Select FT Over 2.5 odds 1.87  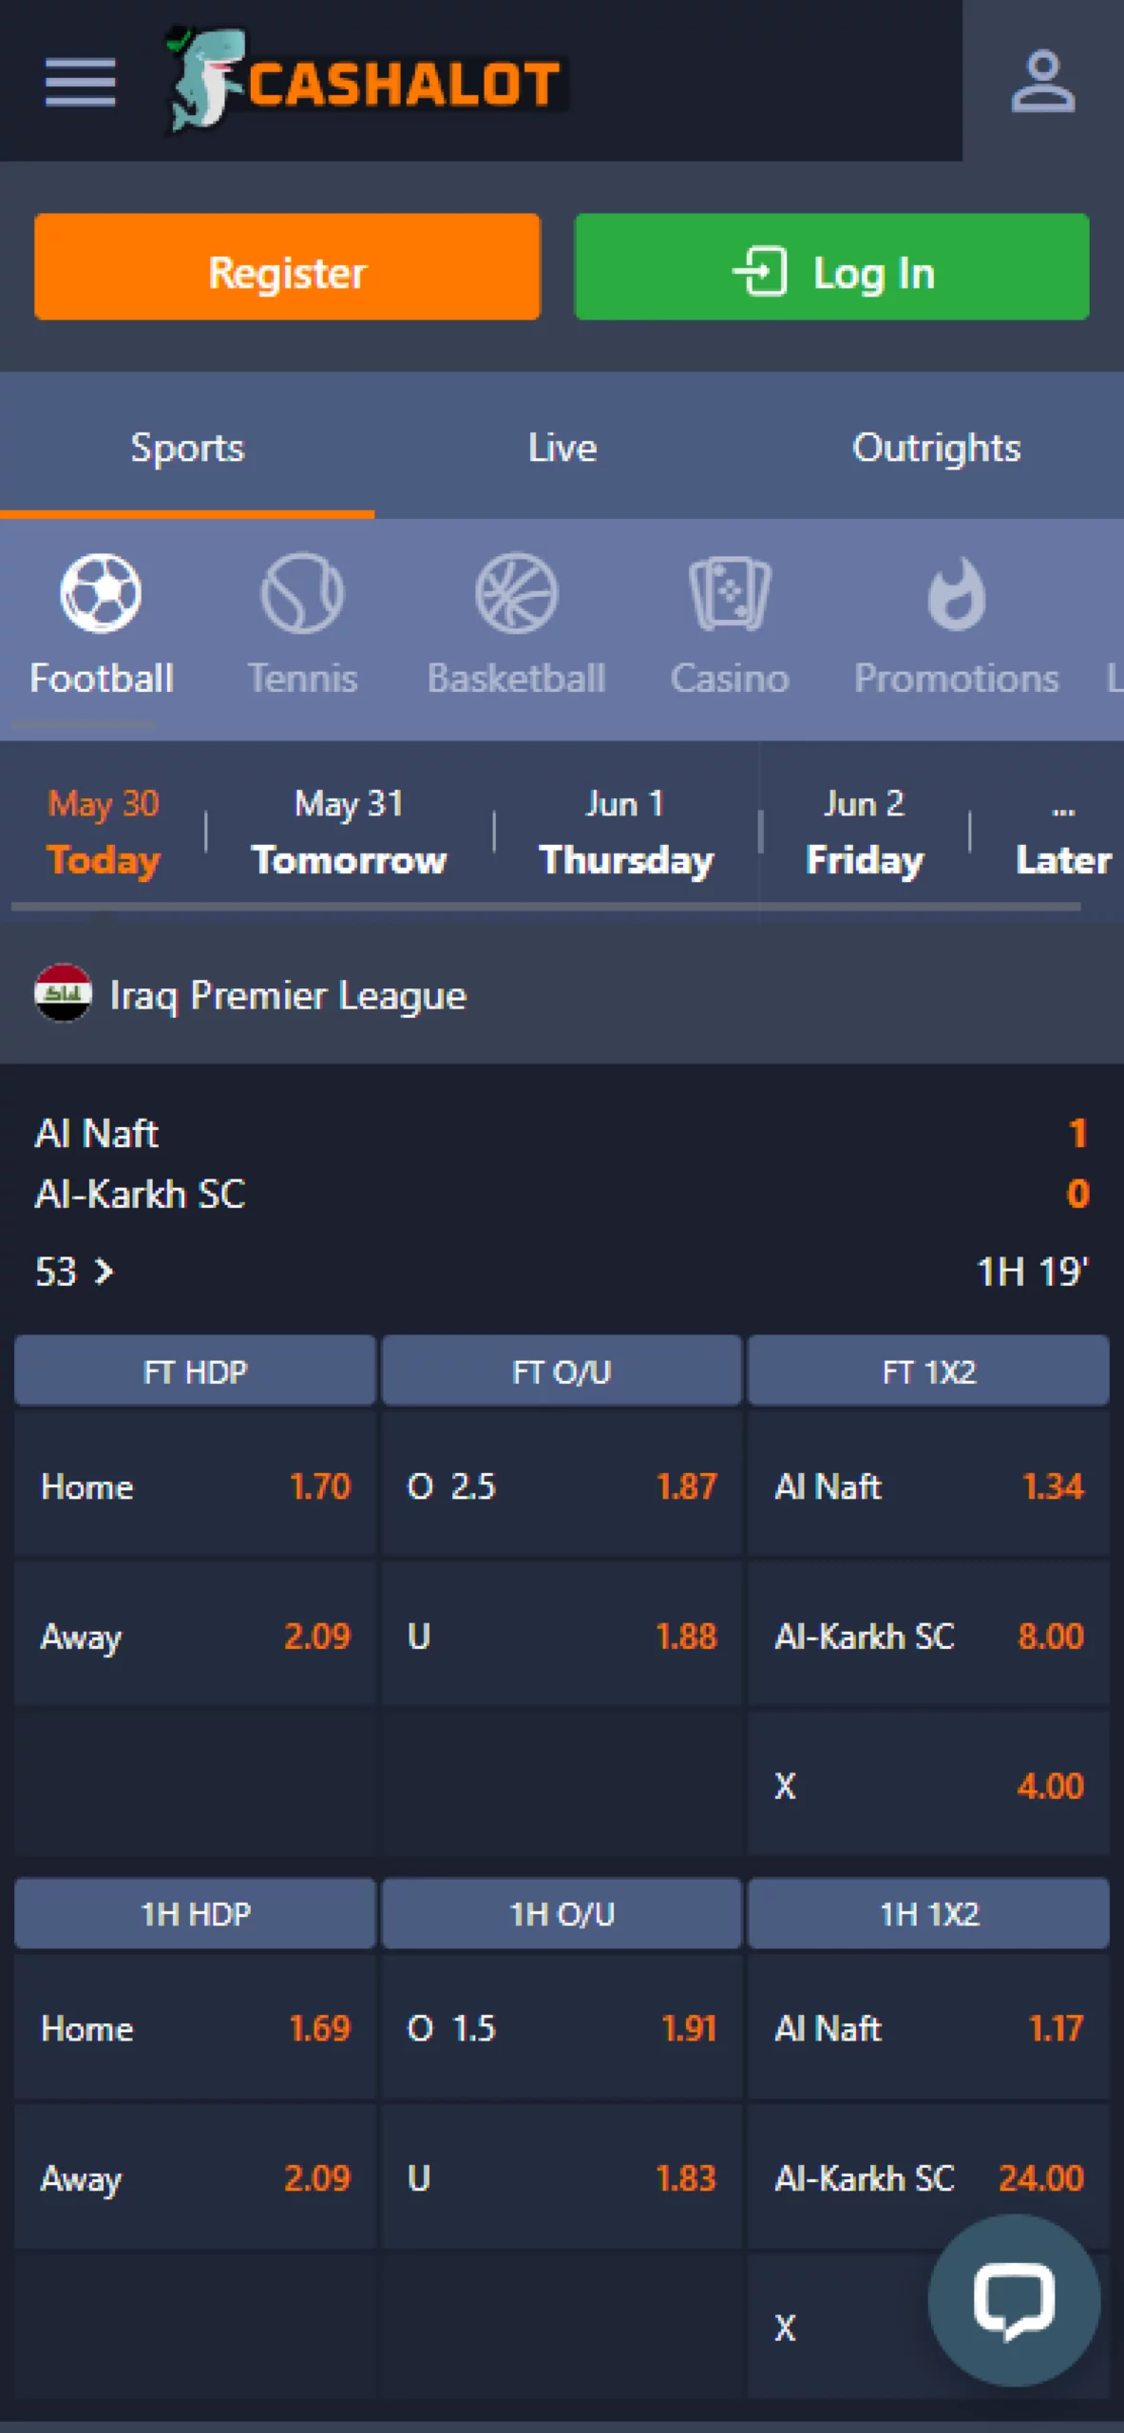562,1486
